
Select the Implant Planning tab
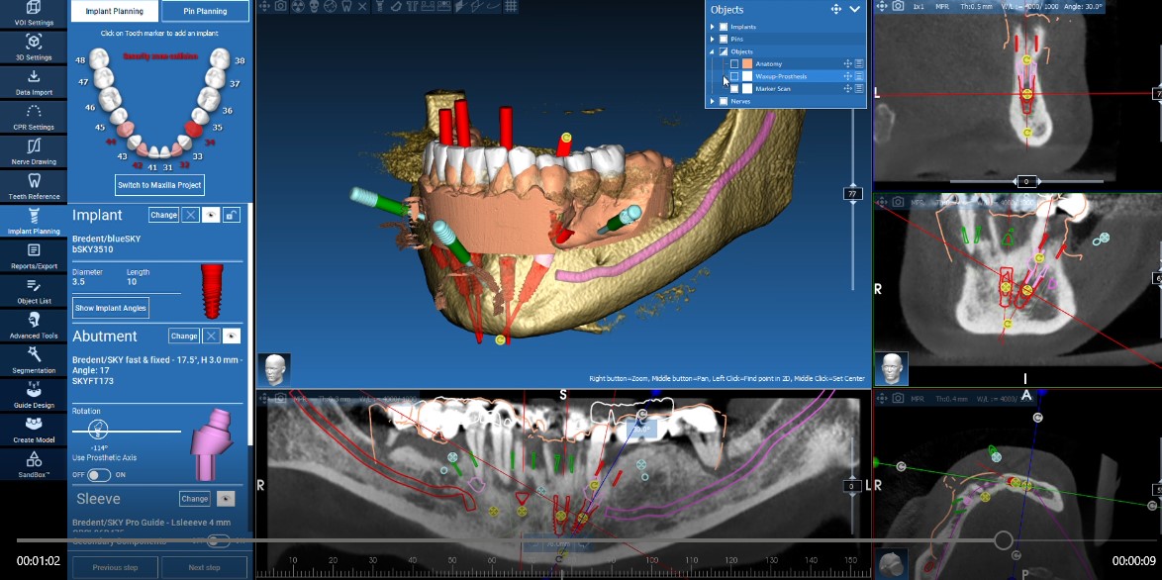click(x=115, y=12)
